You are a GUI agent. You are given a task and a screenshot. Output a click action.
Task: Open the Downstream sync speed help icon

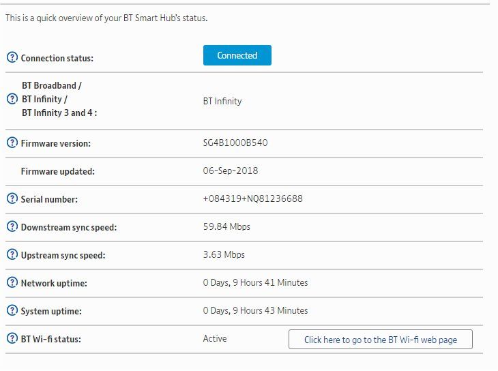pos(12,226)
